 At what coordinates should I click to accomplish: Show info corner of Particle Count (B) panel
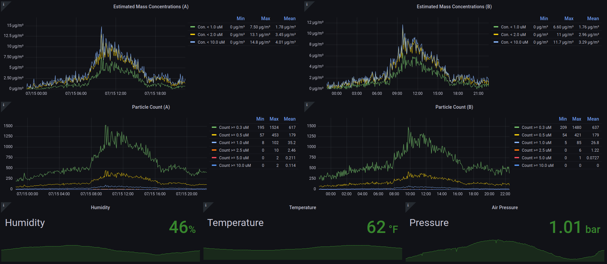(307, 105)
